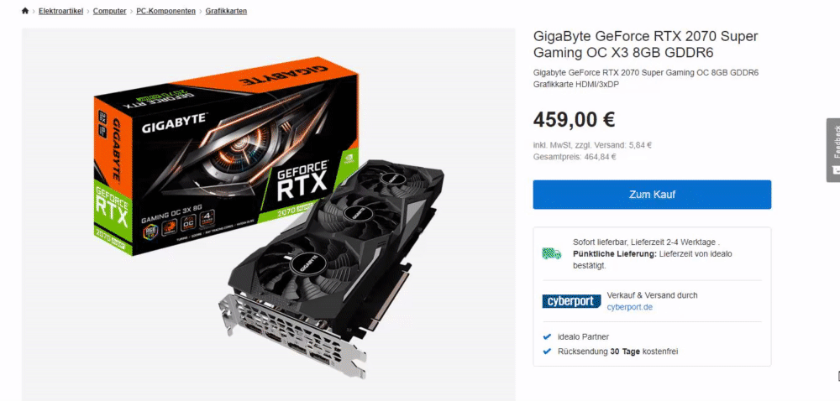Click the product title GigaByte GeForce RTX 2070 Super
840x401 pixels.
645,44
